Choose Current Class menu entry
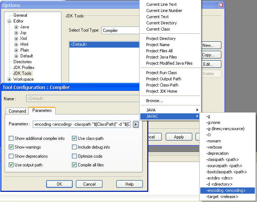This screenshot has height=202, width=257. click(x=170, y=29)
